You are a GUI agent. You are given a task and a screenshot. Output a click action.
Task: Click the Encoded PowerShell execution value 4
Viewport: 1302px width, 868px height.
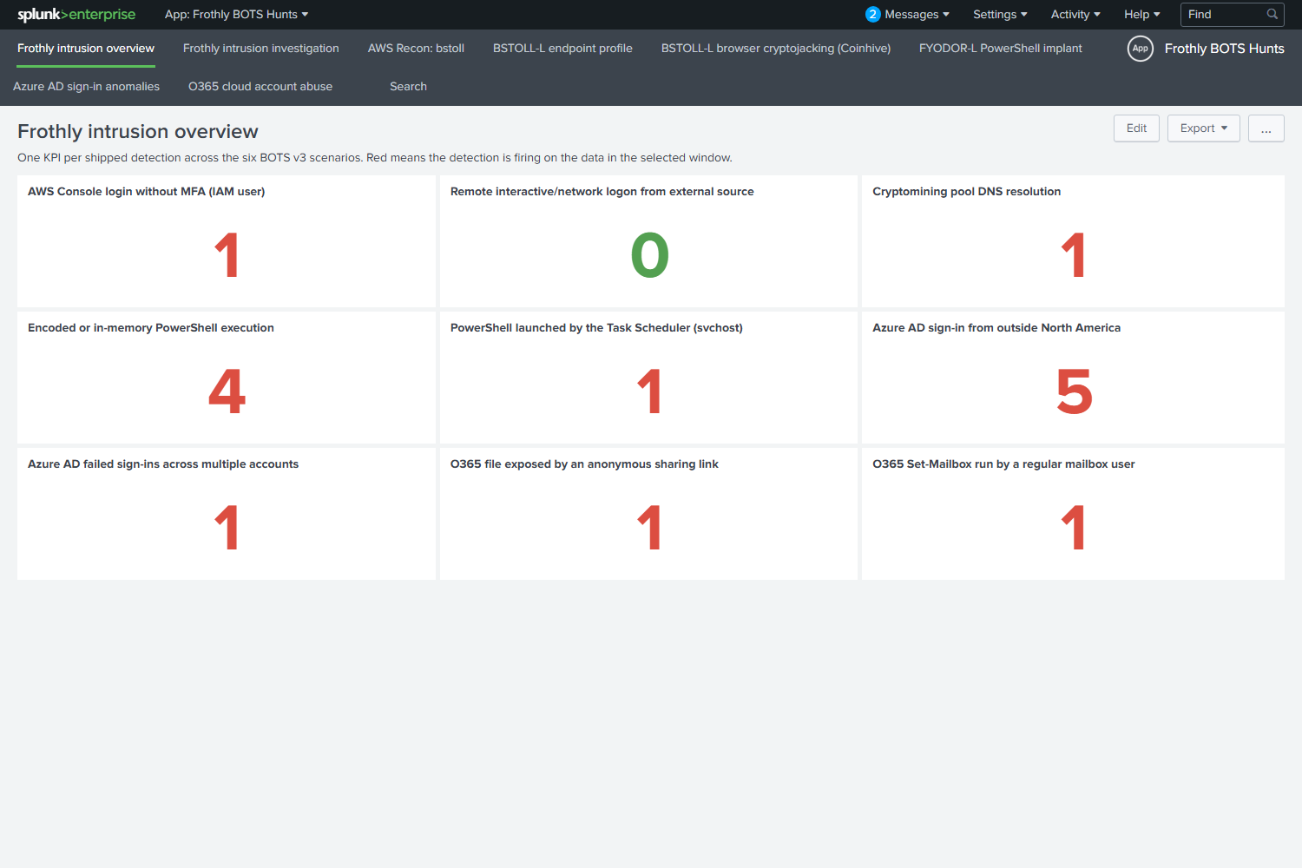227,391
